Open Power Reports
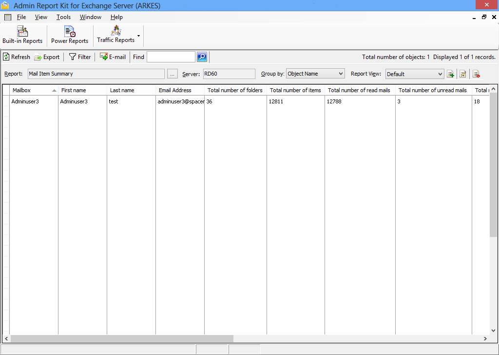 (70, 35)
